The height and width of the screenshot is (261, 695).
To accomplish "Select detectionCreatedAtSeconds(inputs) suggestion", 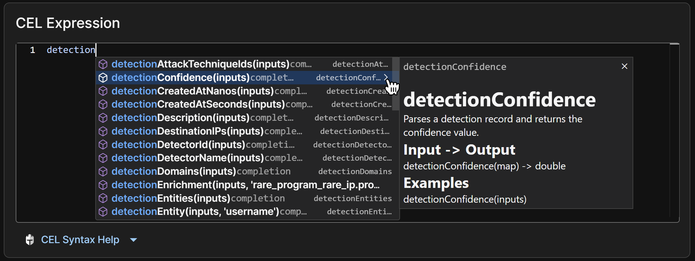I will click(x=244, y=104).
